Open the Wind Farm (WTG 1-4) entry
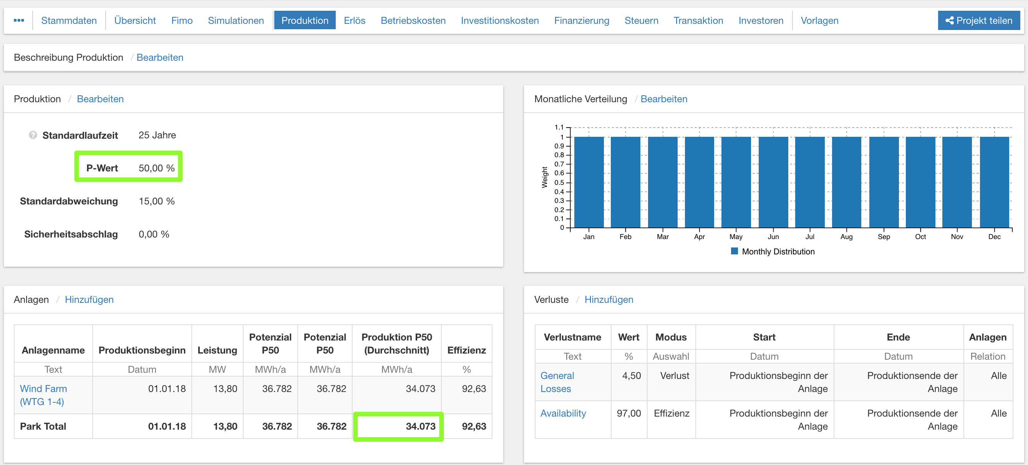1028x465 pixels. [43, 395]
